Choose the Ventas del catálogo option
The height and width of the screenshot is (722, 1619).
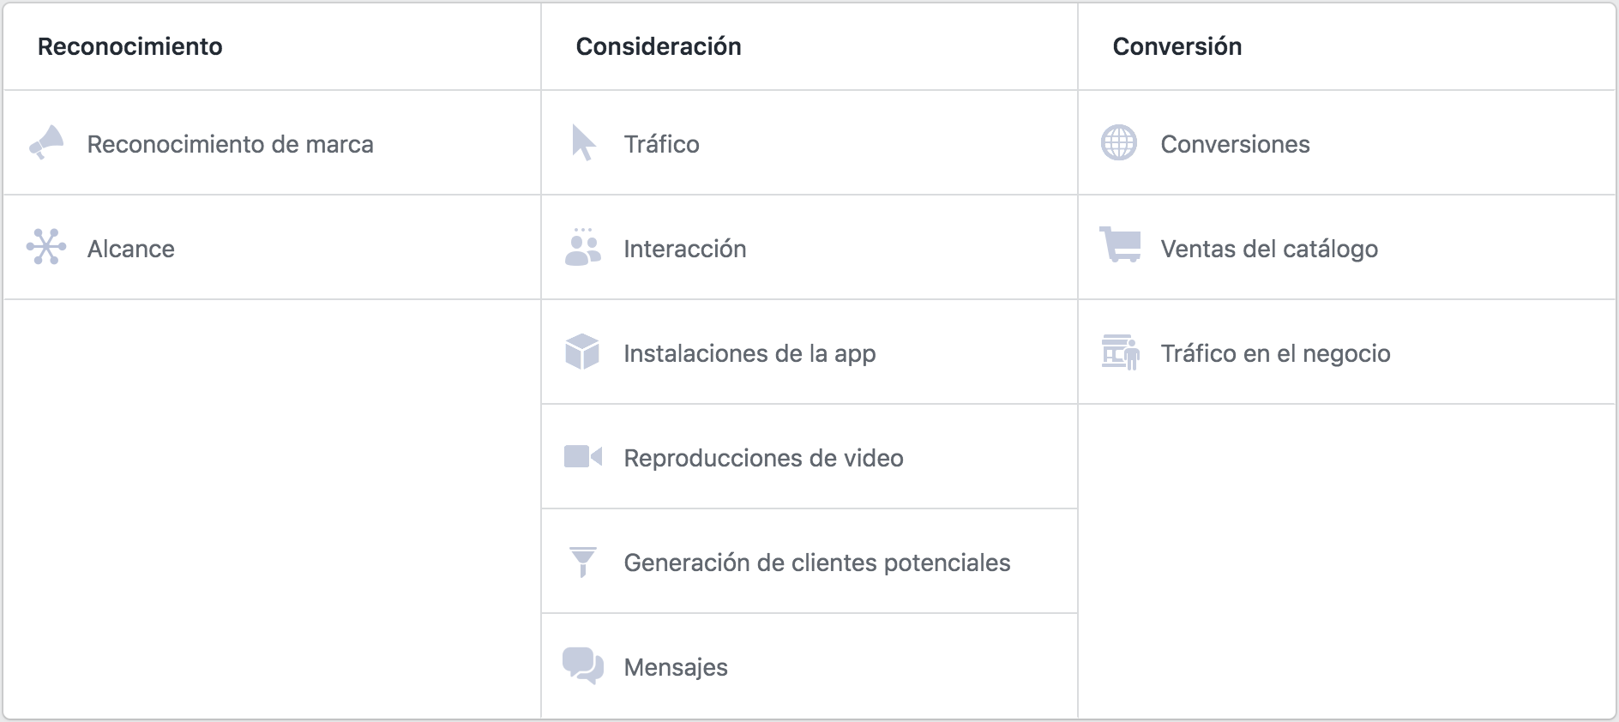click(x=1269, y=249)
